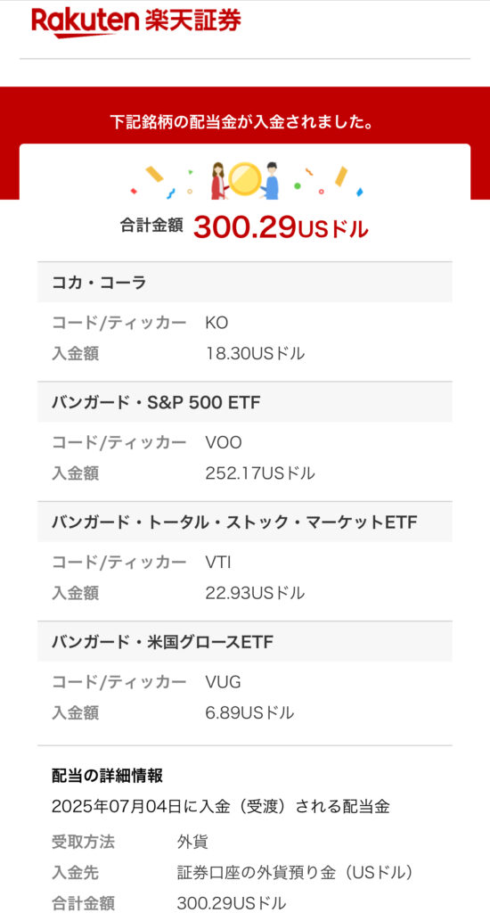Viewport: 490px width, 913px height.
Task: Select the 下記銘柄の配当金が入金されました banner text
Action: 241,122
